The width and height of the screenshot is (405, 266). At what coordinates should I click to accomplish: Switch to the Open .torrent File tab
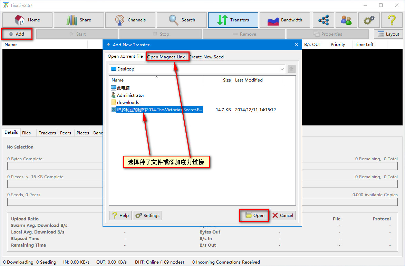coord(125,56)
